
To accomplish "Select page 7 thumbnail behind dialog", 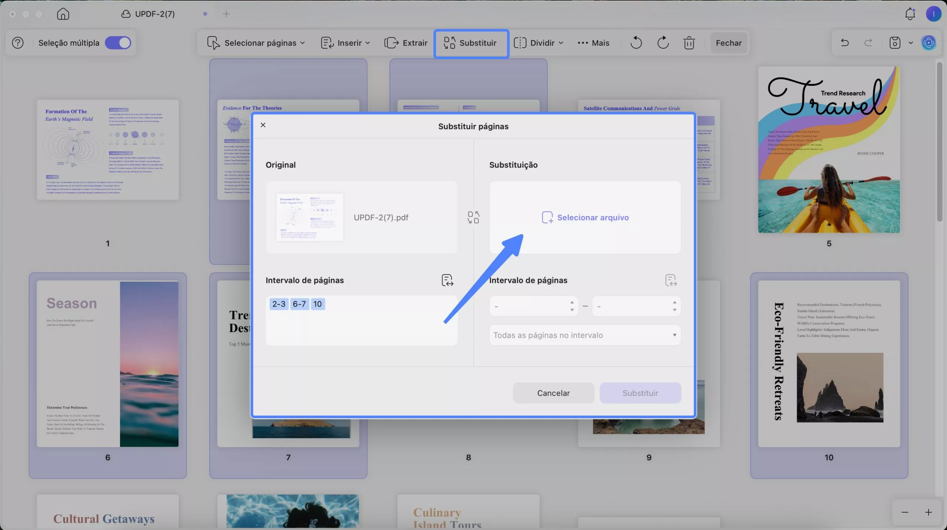I will coord(234,364).
